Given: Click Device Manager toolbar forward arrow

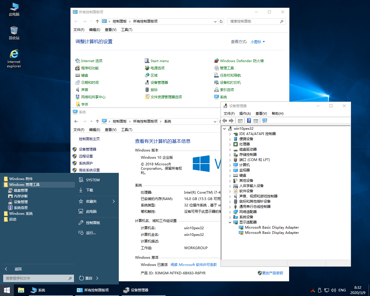Looking at the screenshot, I should [231, 121].
